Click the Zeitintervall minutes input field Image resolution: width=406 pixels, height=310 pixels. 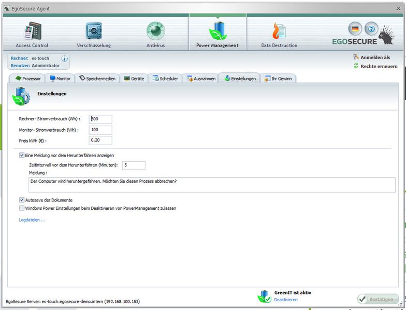[x=134, y=165]
